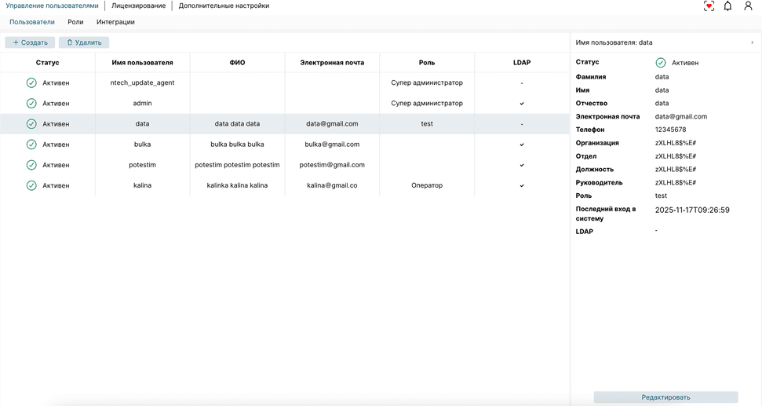This screenshot has height=406, width=762.
Task: Open the Лицензирование section
Action: pos(138,6)
